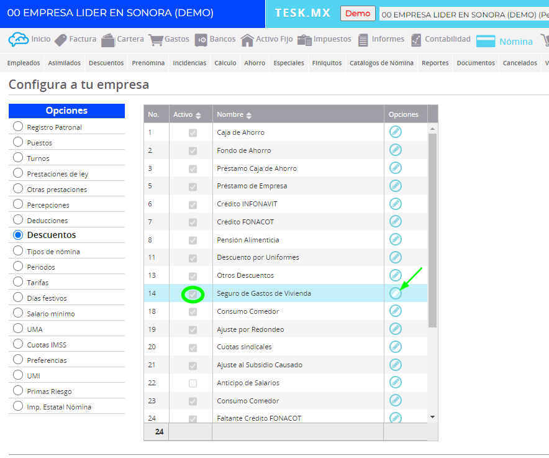The height and width of the screenshot is (458, 549).
Task: Select the Cuotas IMSS radio option
Action: click(18, 344)
